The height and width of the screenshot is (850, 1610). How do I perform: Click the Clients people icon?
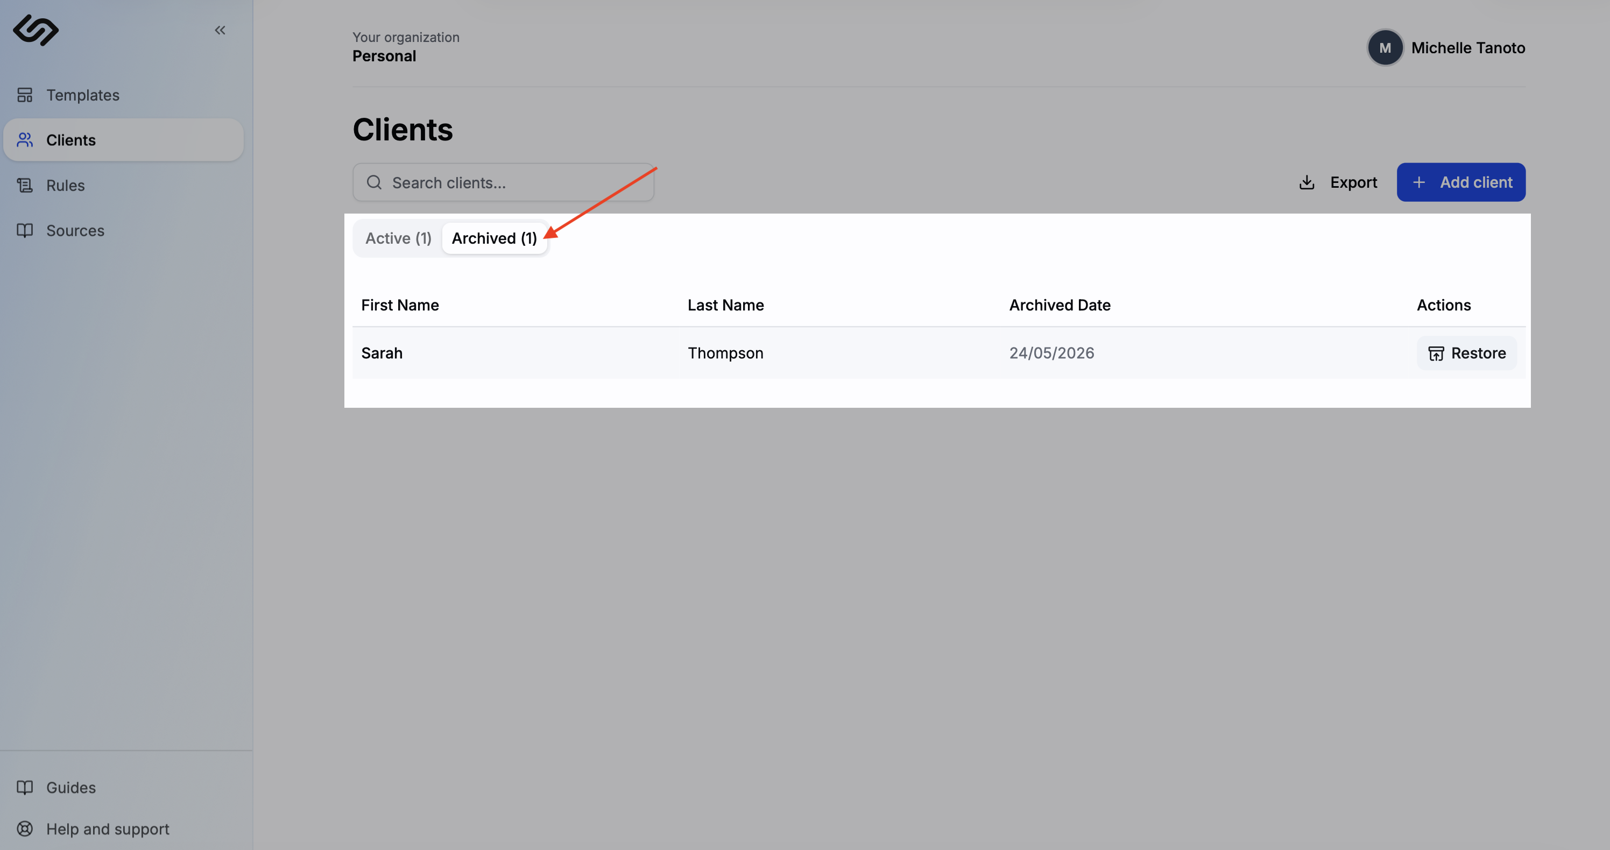tap(24, 140)
